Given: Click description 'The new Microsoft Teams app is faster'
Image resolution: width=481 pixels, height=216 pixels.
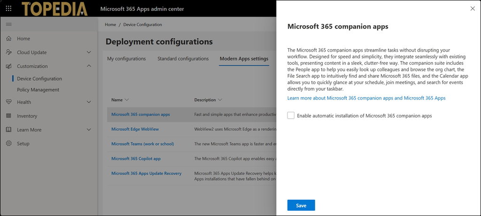Looking at the screenshot, I should pyautogui.click(x=235, y=144).
